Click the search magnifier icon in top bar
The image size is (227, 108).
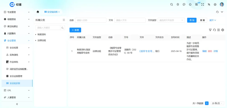(x=172, y=4)
